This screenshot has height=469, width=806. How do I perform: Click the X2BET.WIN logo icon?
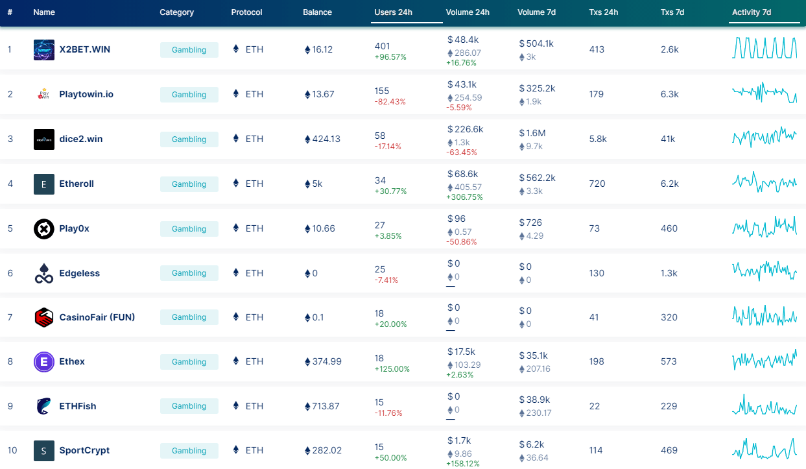pyautogui.click(x=44, y=50)
